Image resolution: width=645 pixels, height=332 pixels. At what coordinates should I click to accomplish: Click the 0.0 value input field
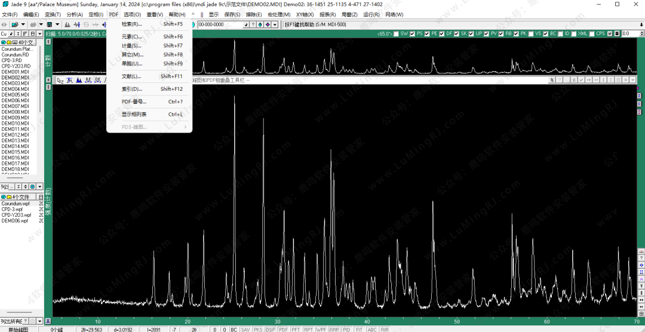click(x=631, y=34)
